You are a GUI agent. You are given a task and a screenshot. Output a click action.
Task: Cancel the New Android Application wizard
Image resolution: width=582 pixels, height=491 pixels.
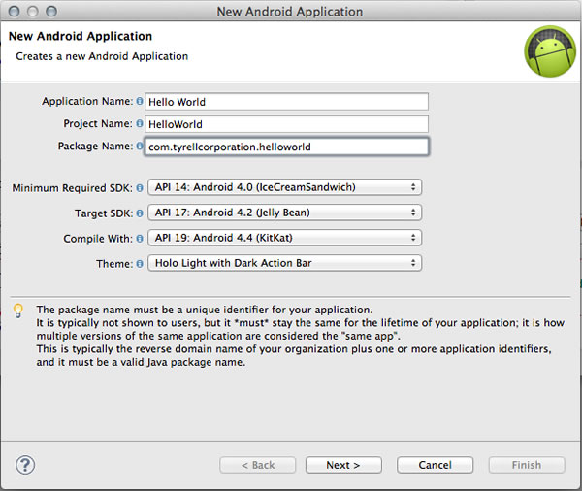coord(435,465)
